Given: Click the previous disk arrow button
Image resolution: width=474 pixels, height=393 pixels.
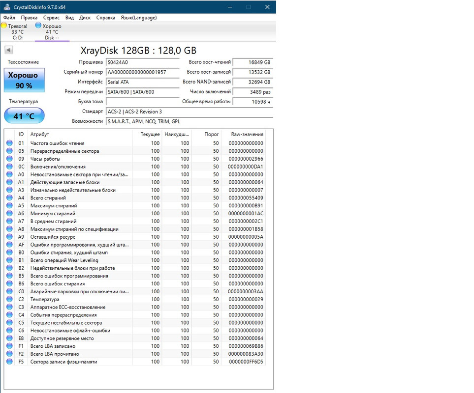Looking at the screenshot, I should click(9, 50).
